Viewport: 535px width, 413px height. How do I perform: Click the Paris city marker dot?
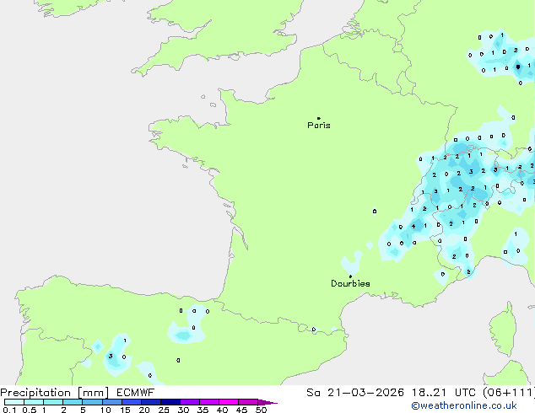click(318, 119)
